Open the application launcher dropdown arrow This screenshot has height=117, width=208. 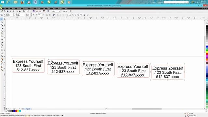click(46, 11)
